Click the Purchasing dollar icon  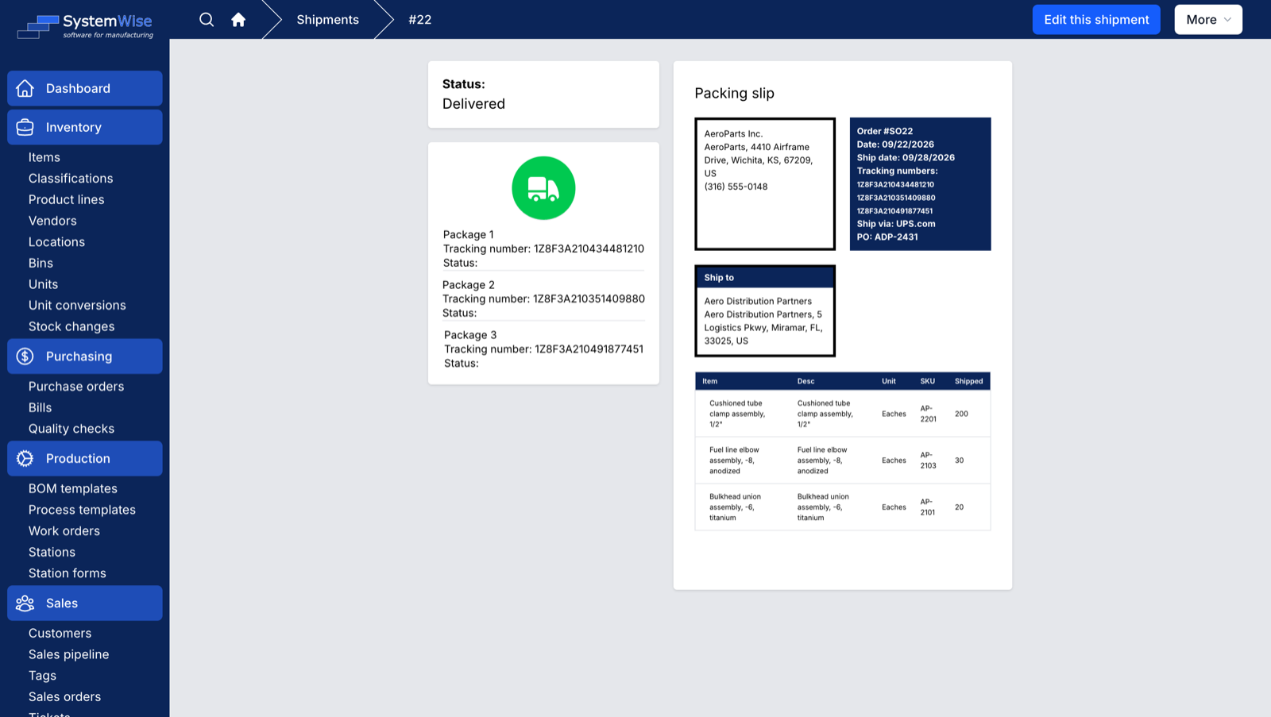25,357
